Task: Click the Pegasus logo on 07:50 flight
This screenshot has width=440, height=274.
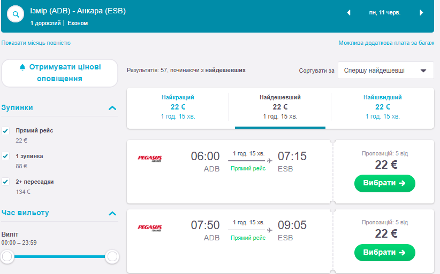Action: click(150, 228)
